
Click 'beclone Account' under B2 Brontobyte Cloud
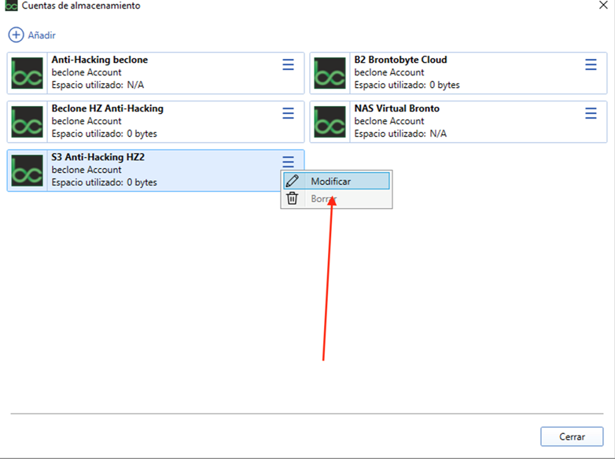click(389, 72)
